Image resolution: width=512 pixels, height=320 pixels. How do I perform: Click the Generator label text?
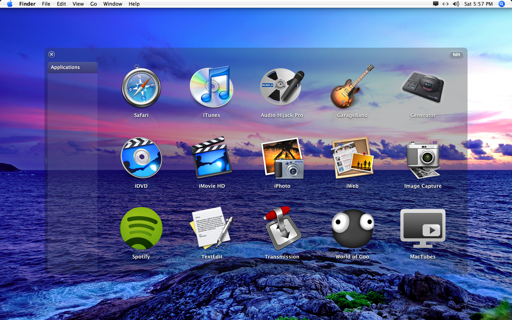(423, 115)
